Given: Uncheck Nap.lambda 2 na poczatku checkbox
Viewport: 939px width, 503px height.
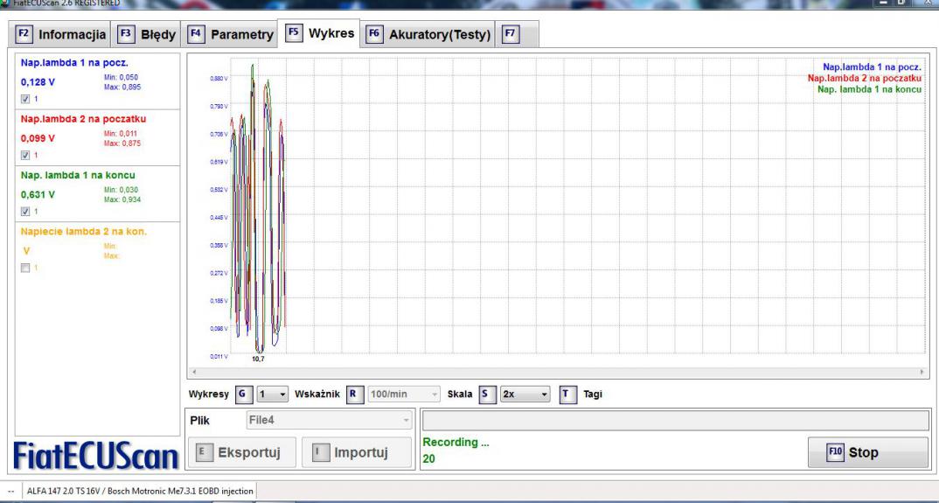Looking at the screenshot, I should pos(25,156).
